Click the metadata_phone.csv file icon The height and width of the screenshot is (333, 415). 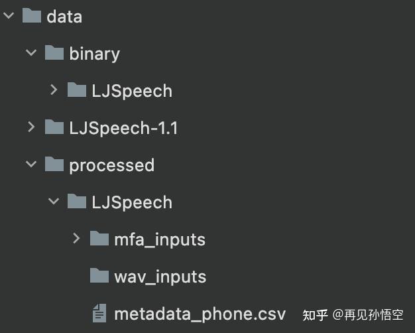[x=99, y=313]
